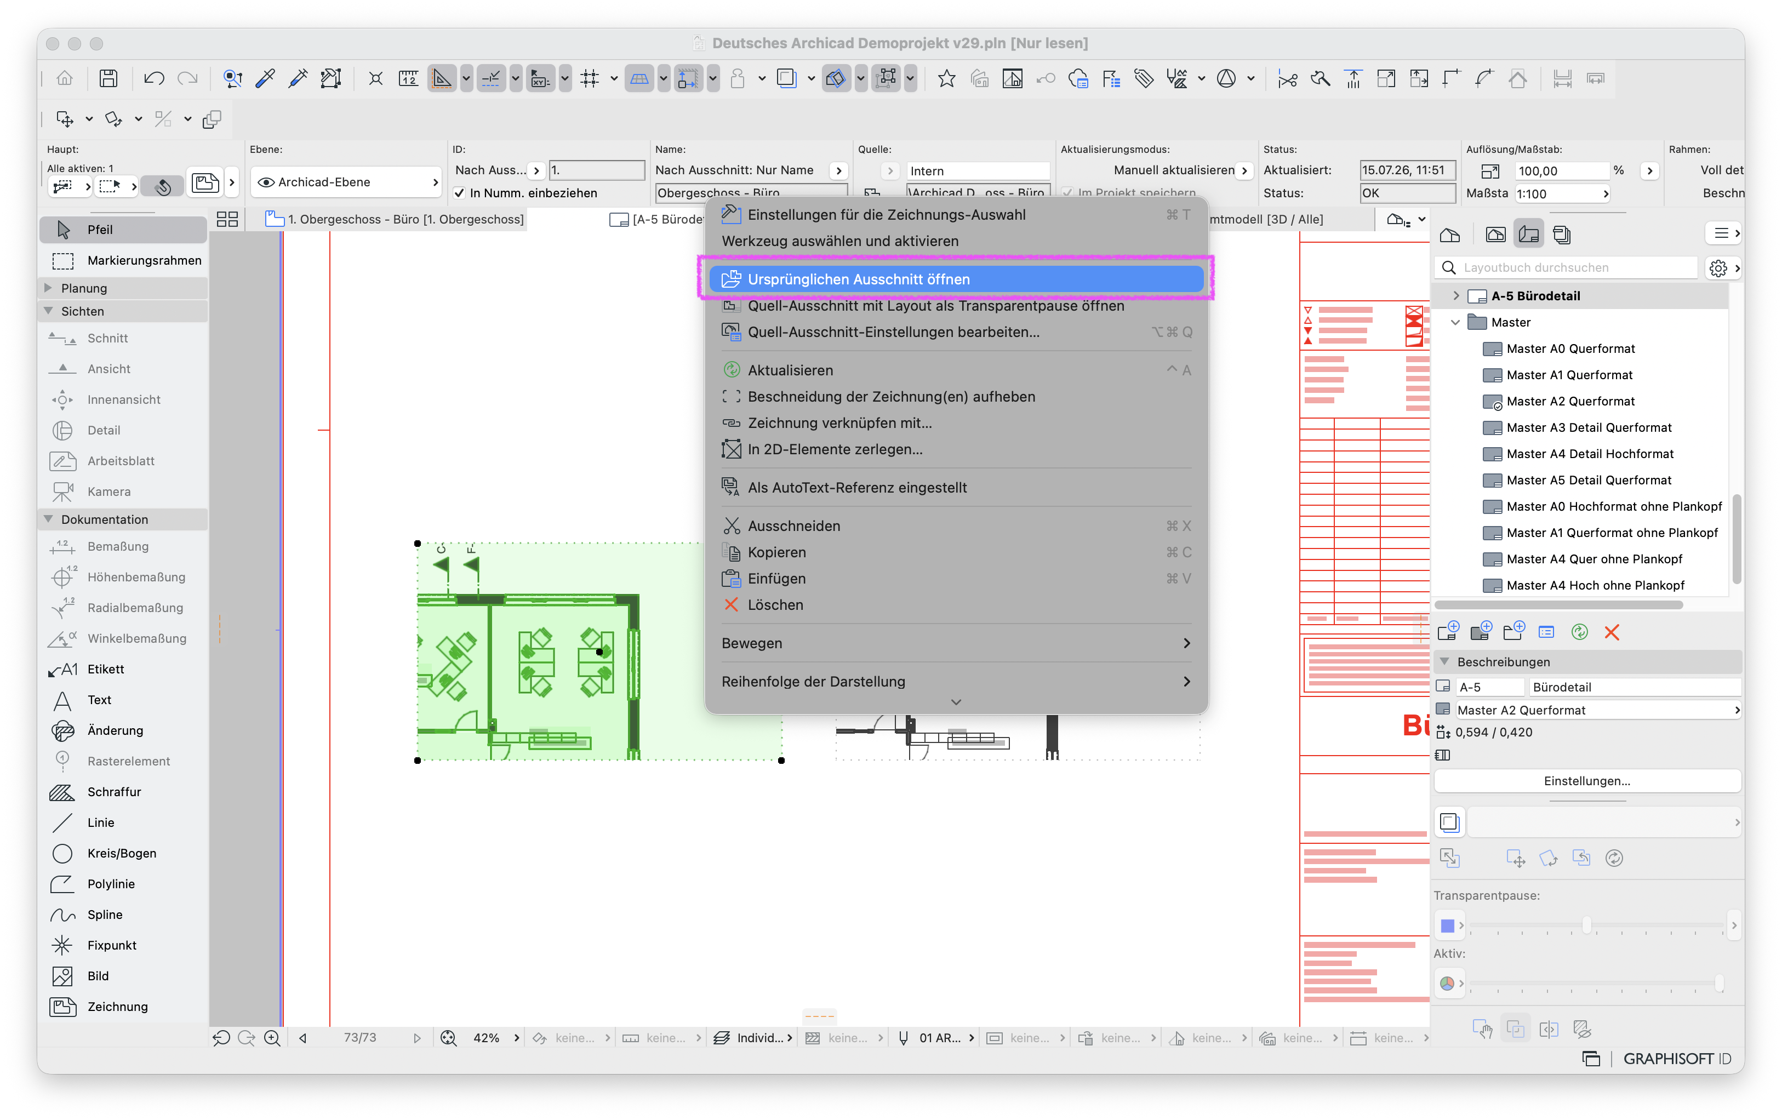Collapse the Master folder in navigator
1782x1120 pixels.
click(x=1455, y=323)
